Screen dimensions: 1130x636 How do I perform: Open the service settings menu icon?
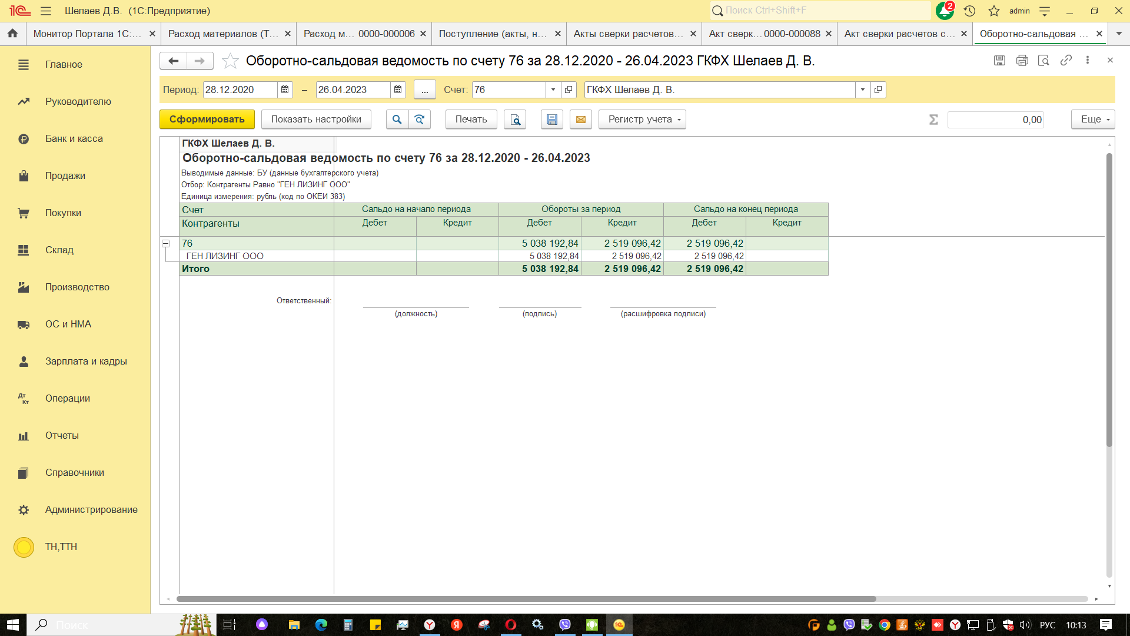1045,11
